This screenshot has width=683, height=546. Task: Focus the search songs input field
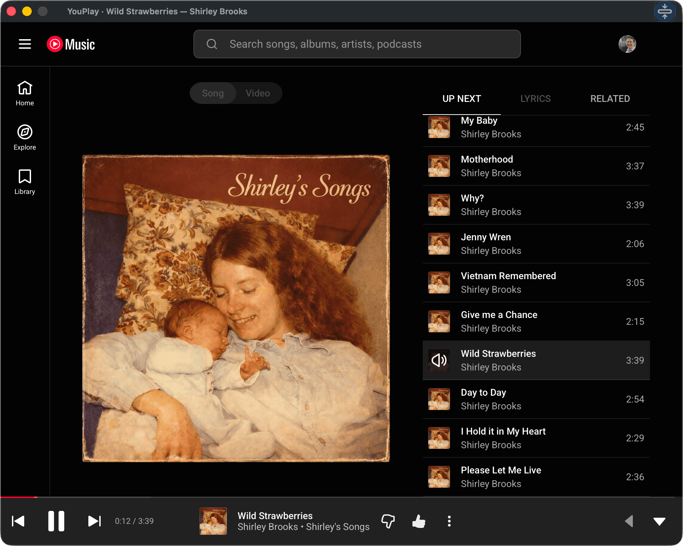357,44
